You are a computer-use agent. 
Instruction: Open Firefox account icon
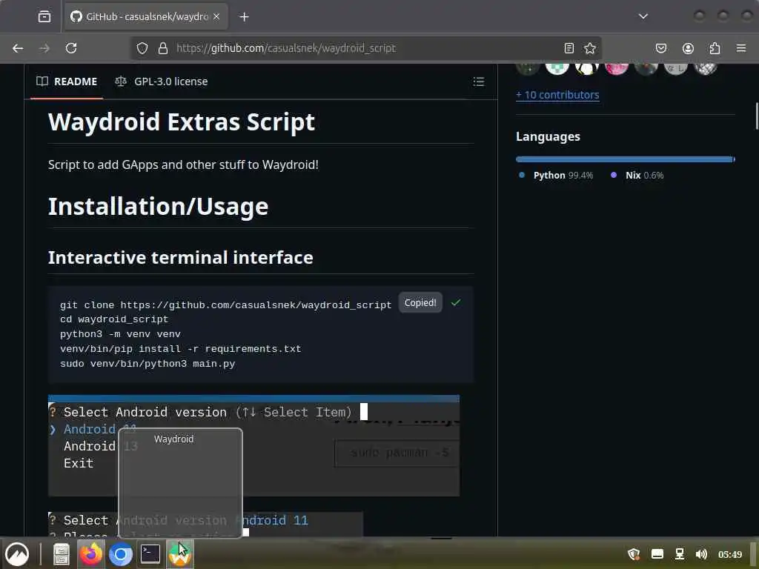[688, 48]
